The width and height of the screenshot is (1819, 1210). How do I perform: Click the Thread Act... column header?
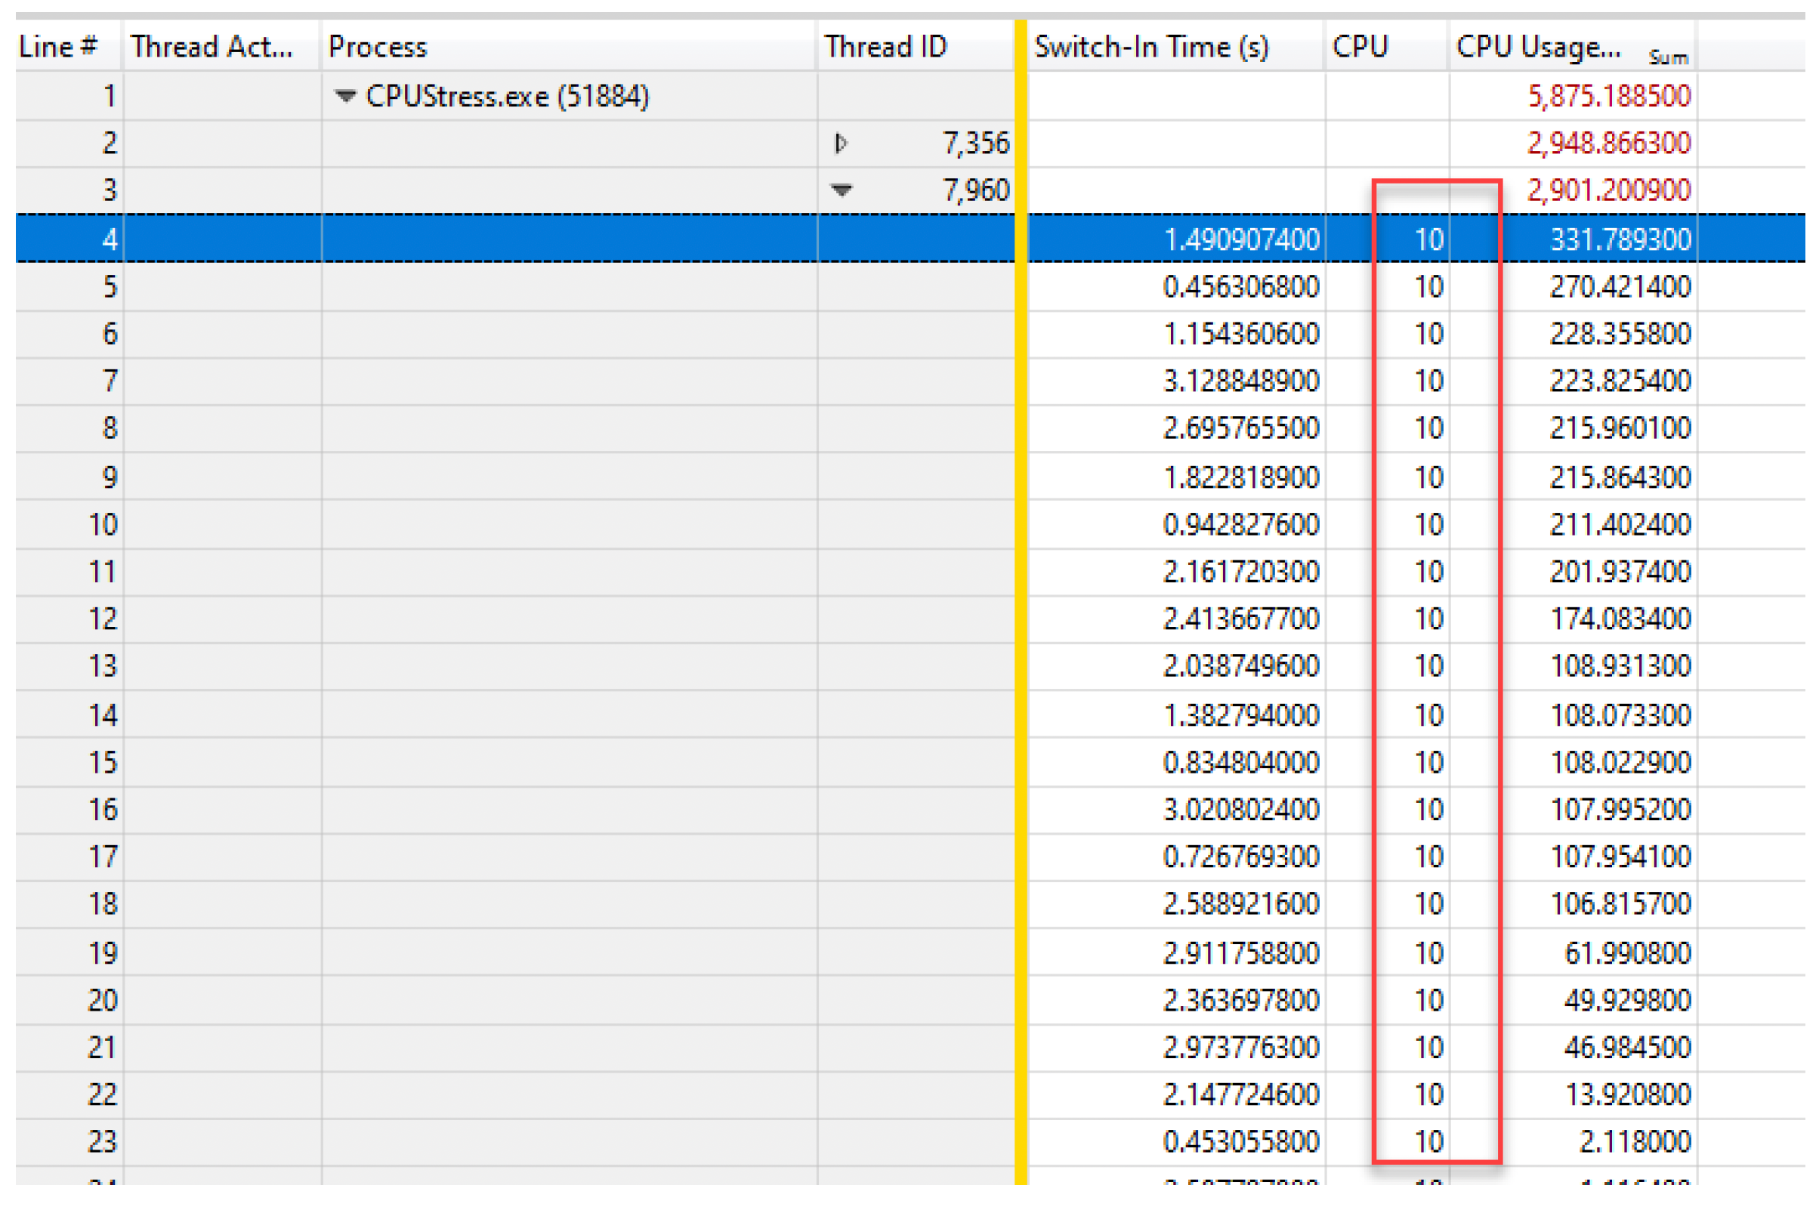pos(221,46)
